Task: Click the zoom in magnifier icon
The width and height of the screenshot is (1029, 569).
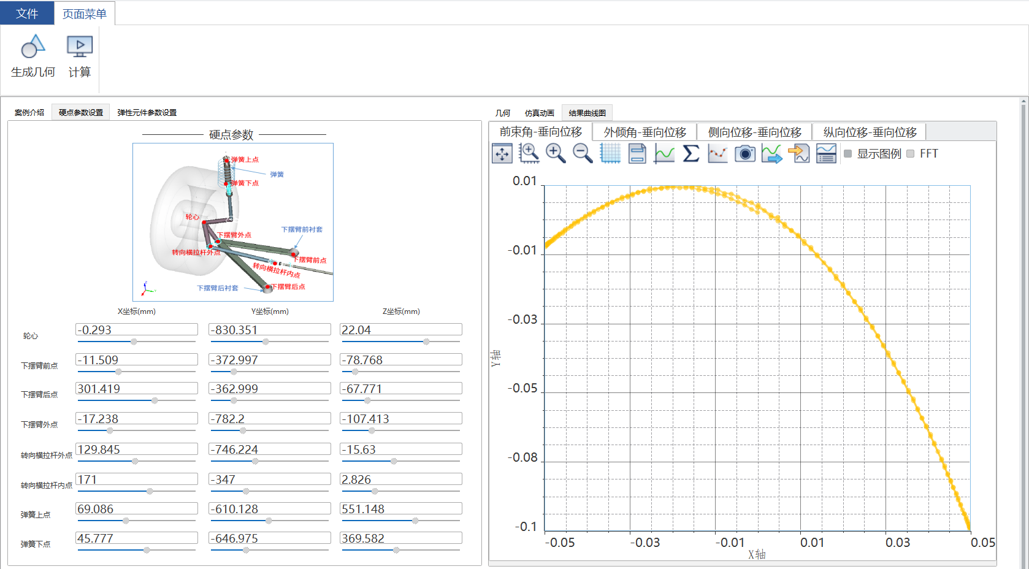Action: [x=556, y=153]
